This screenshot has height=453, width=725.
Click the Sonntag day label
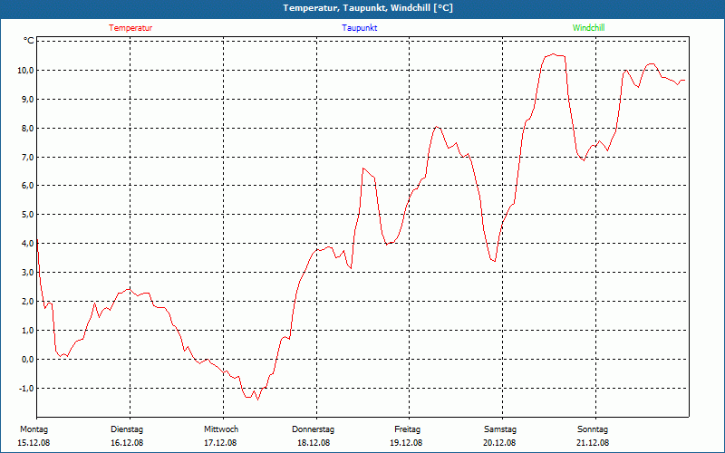click(x=593, y=429)
